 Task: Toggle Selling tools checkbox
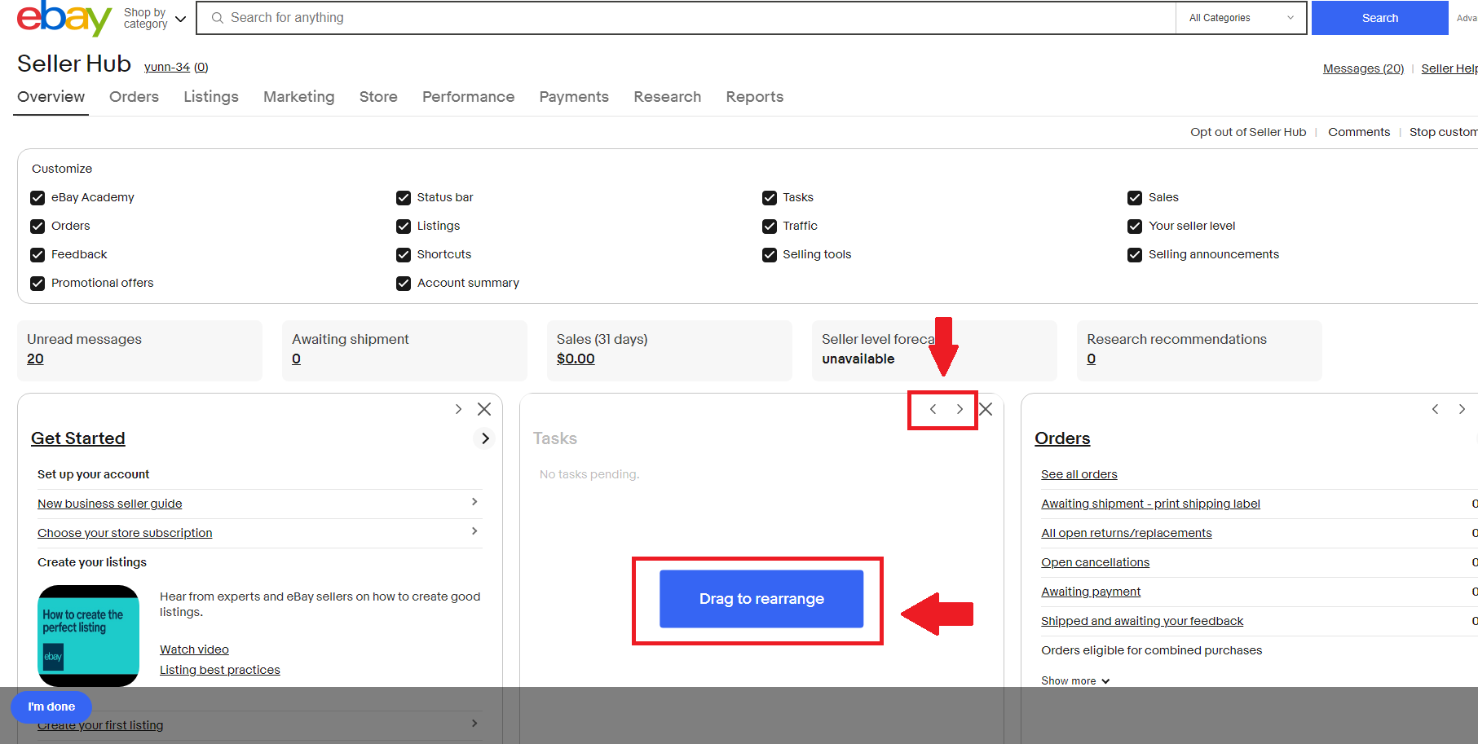[x=770, y=255]
